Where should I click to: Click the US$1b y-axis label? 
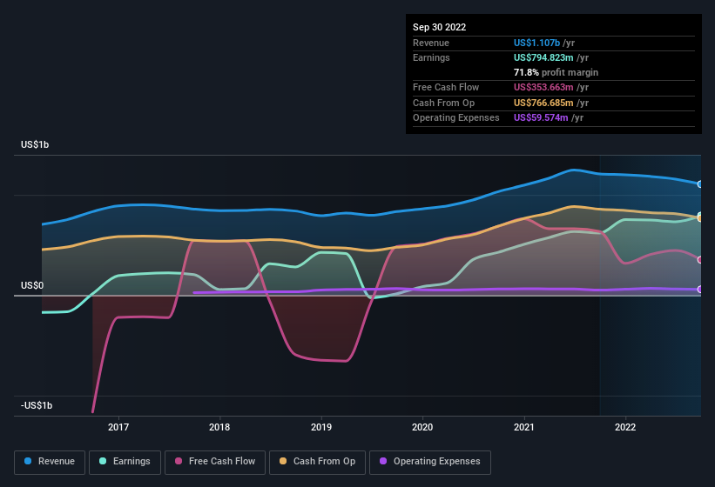[35, 144]
